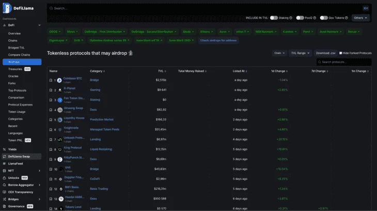The image size is (377, 211).
Task: Click the Unleash Protocol logo icon
Action: pos(60,140)
